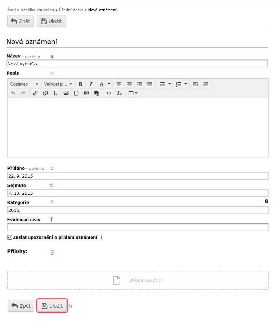Click the Kategorie help question mark
274x322 pixels.
pyautogui.click(x=266, y=202)
